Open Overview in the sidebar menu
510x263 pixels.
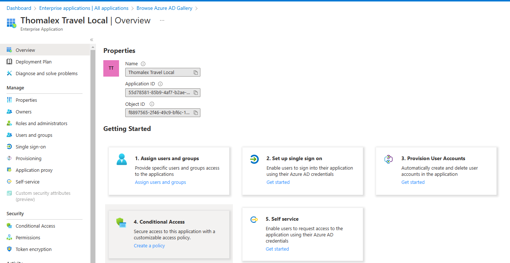point(45,50)
